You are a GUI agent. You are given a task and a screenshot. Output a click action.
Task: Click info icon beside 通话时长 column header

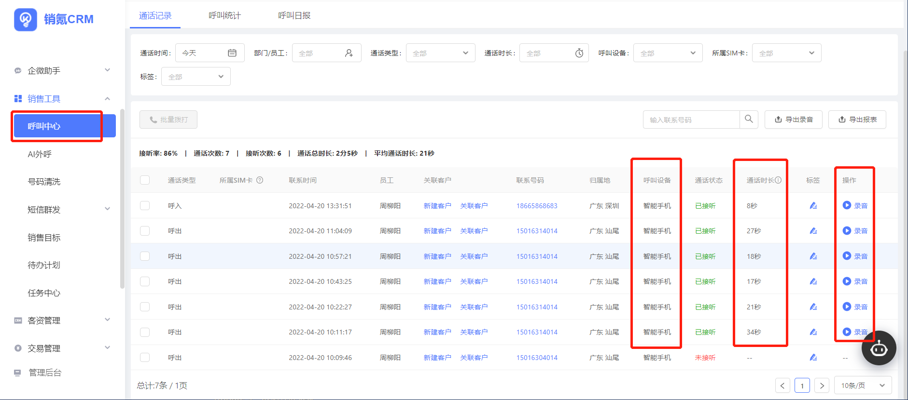pos(778,180)
